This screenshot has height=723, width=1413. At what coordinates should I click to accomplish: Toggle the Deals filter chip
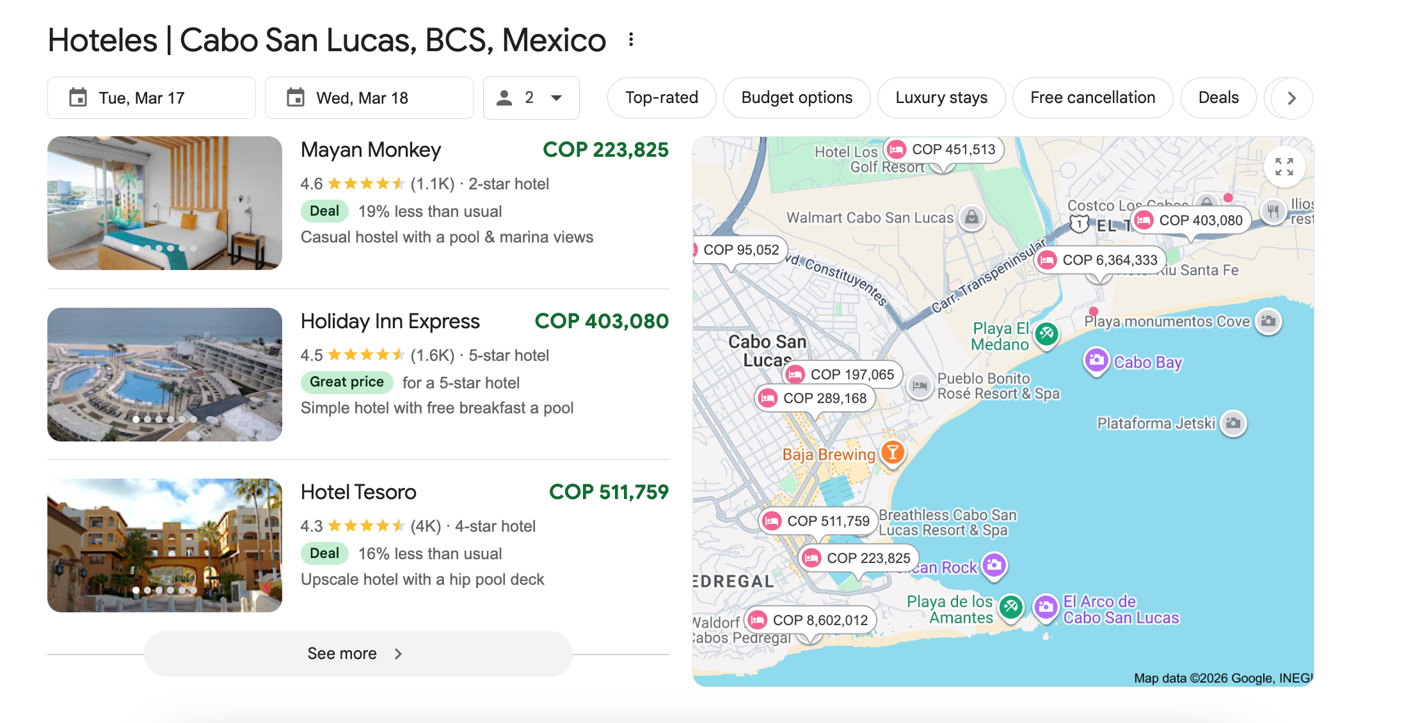(1218, 97)
